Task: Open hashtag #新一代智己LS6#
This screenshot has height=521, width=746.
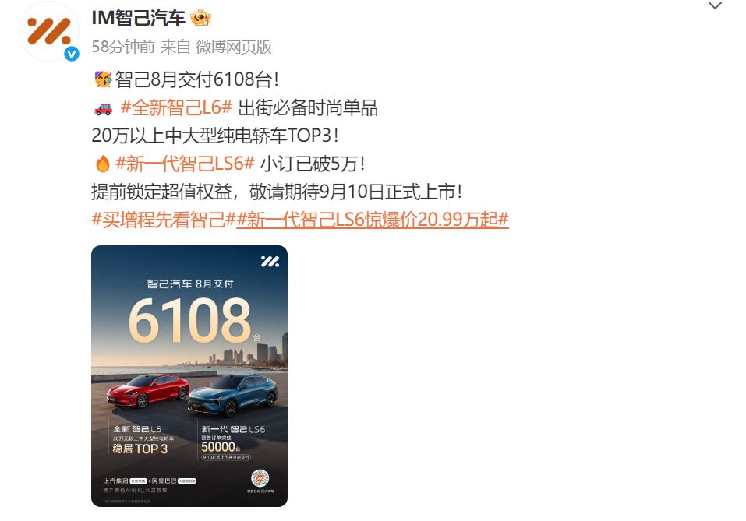Action: 185,164
